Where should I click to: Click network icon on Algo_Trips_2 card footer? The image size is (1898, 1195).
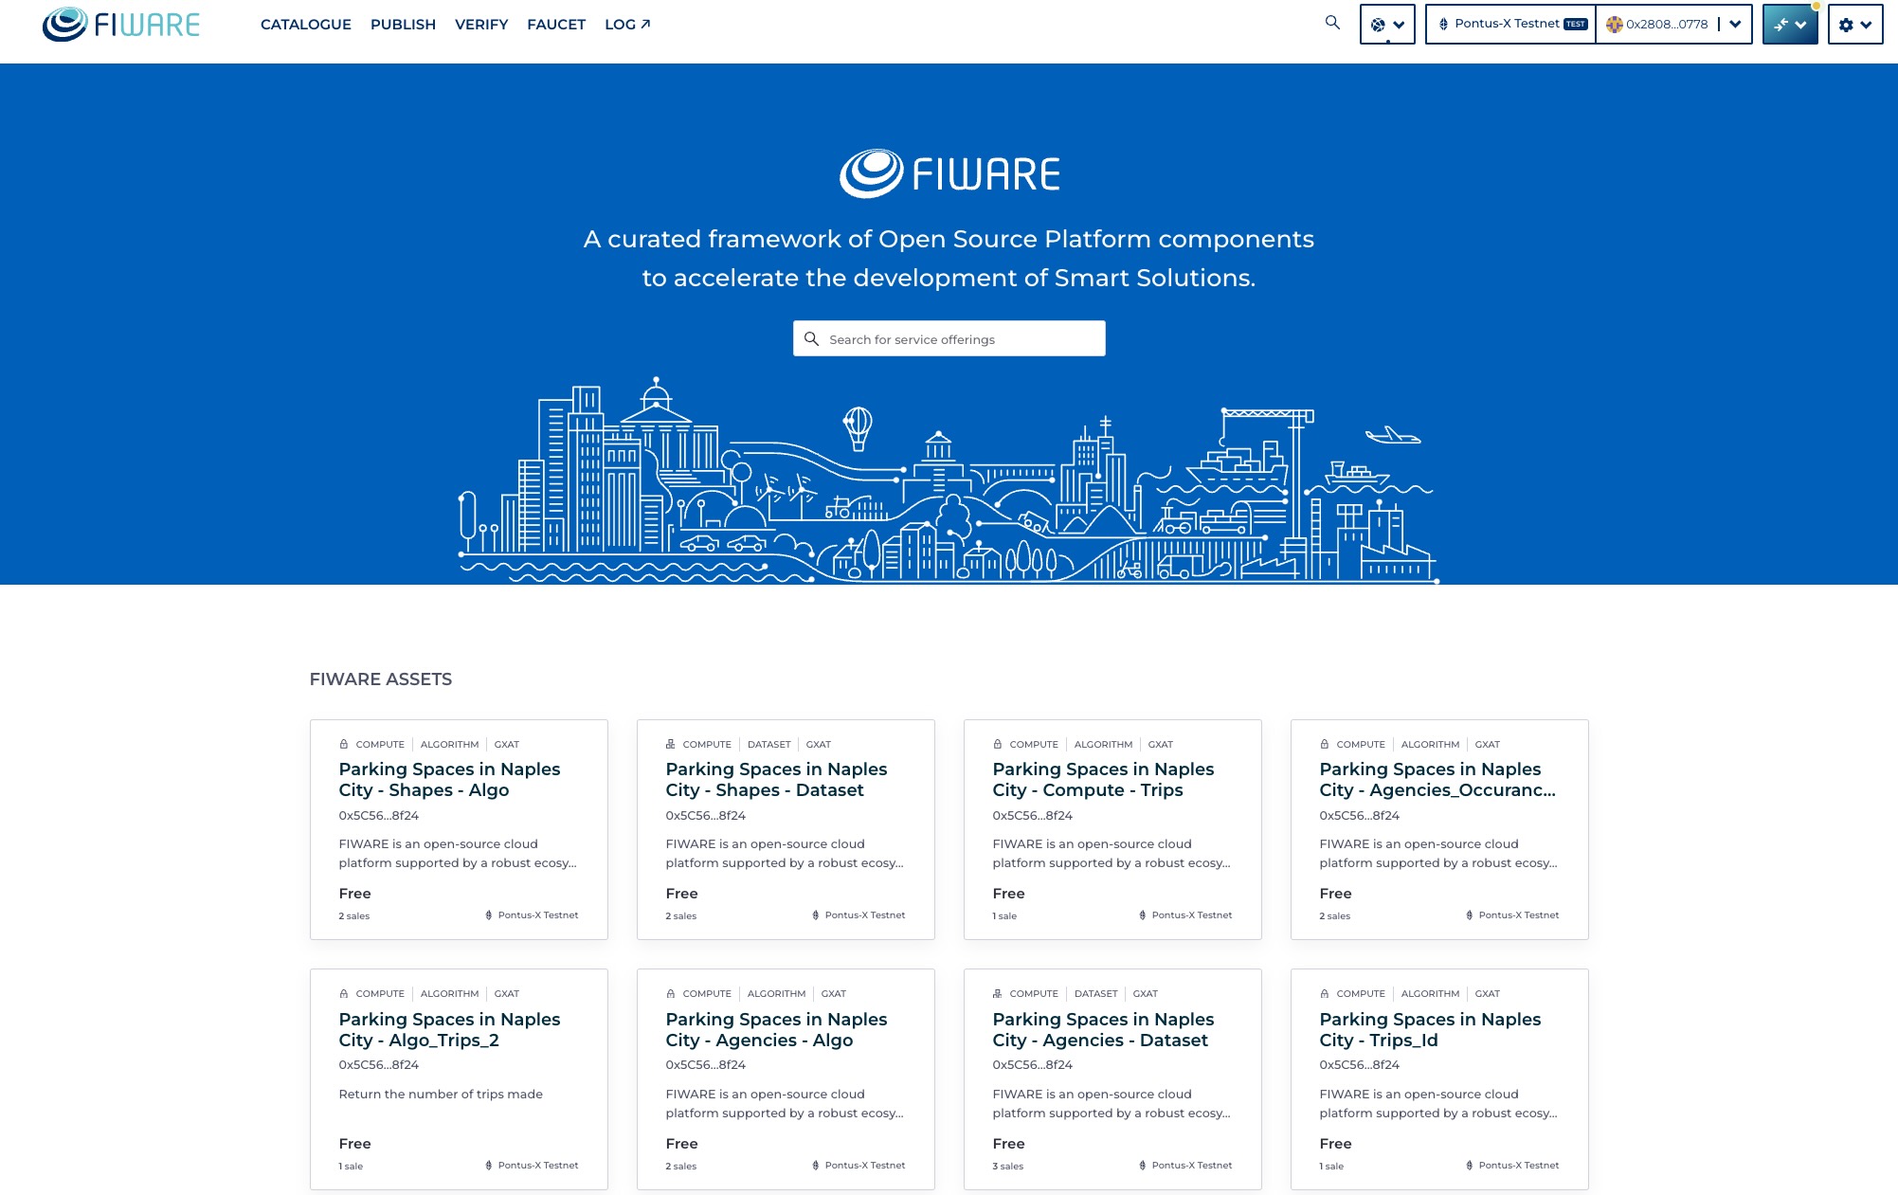(x=489, y=1166)
